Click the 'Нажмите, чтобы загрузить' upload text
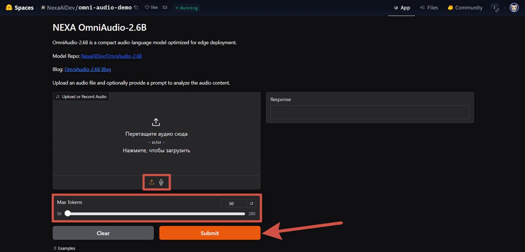Screen dimensions: 525x252 [156, 151]
